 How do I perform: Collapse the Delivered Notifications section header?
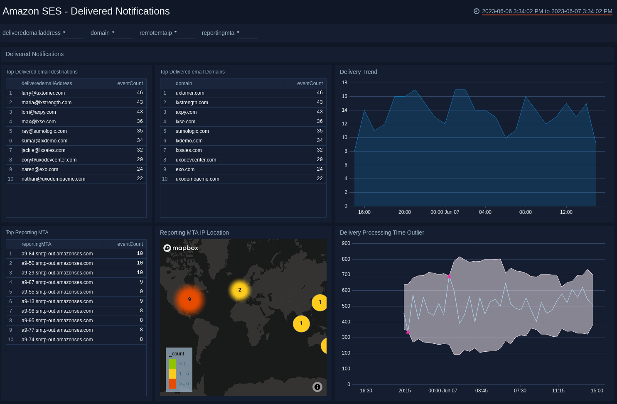coord(34,54)
